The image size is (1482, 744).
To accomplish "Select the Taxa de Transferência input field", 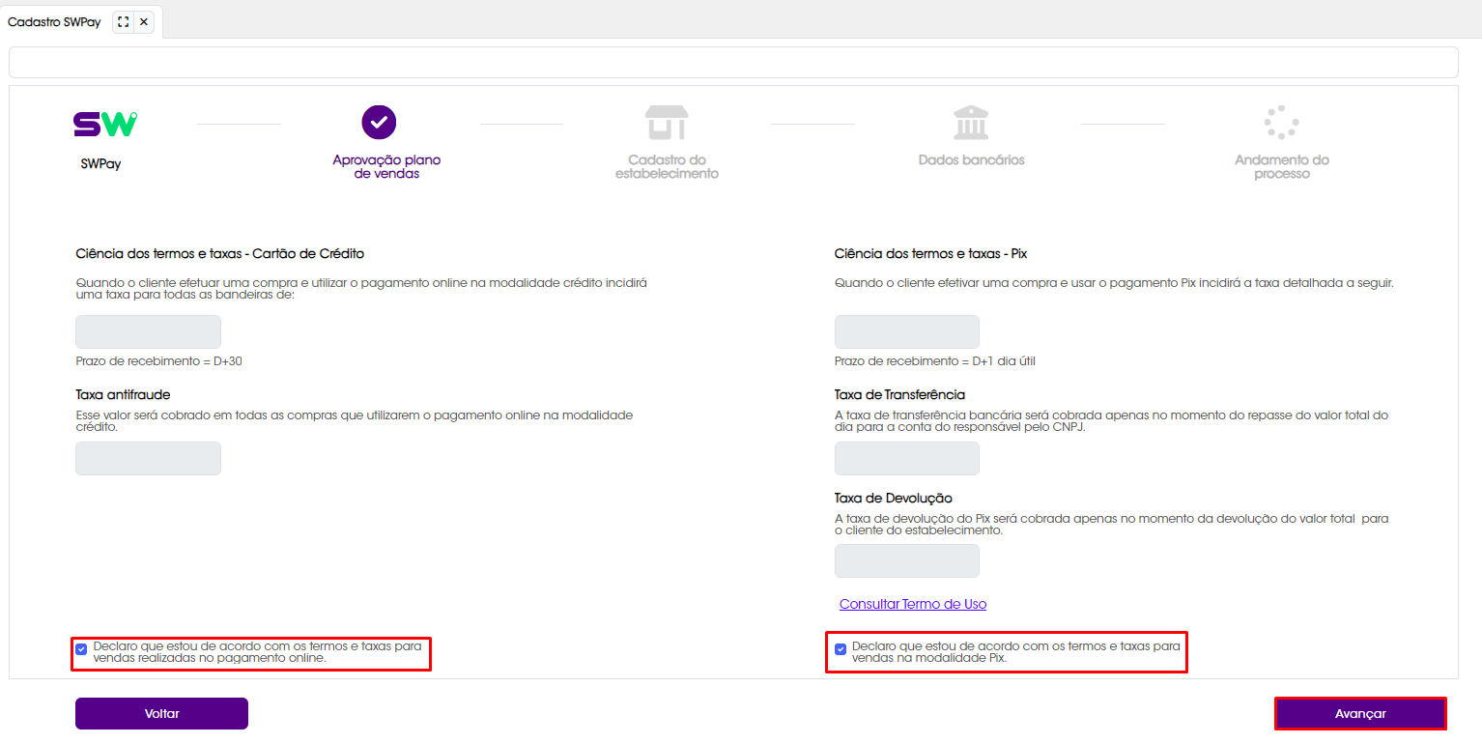I will [x=906, y=458].
